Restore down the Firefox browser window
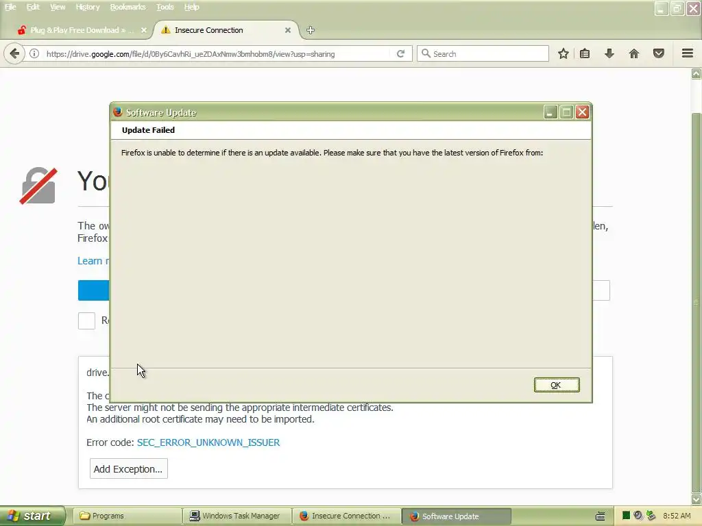This screenshot has height=526, width=702. 677,8
